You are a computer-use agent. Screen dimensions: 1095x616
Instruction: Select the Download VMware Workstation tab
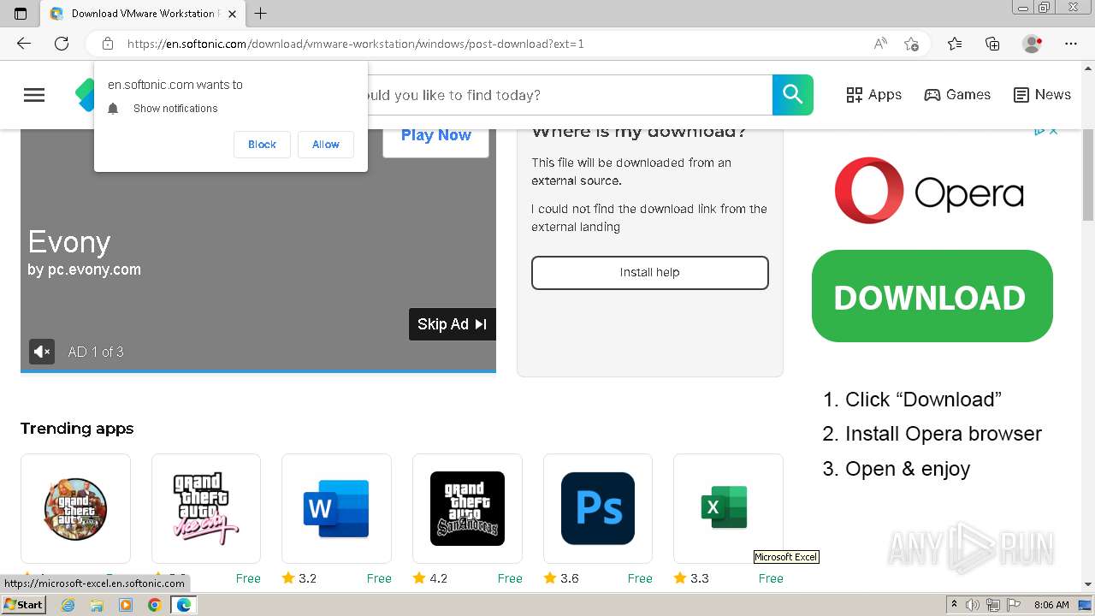143,14
